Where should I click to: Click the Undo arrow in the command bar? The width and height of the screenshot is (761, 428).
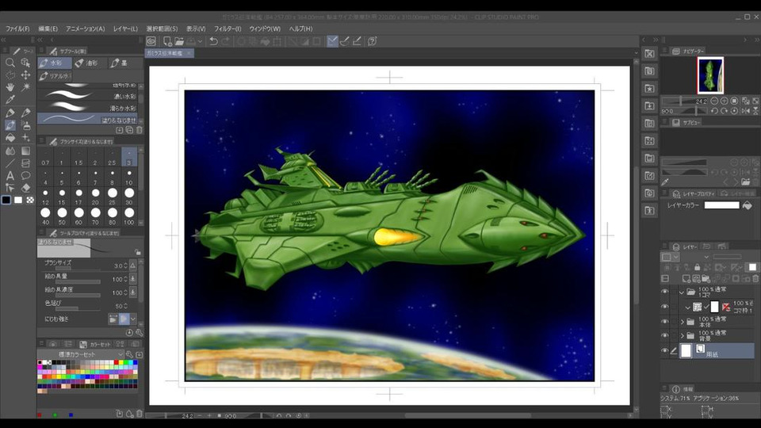click(213, 41)
